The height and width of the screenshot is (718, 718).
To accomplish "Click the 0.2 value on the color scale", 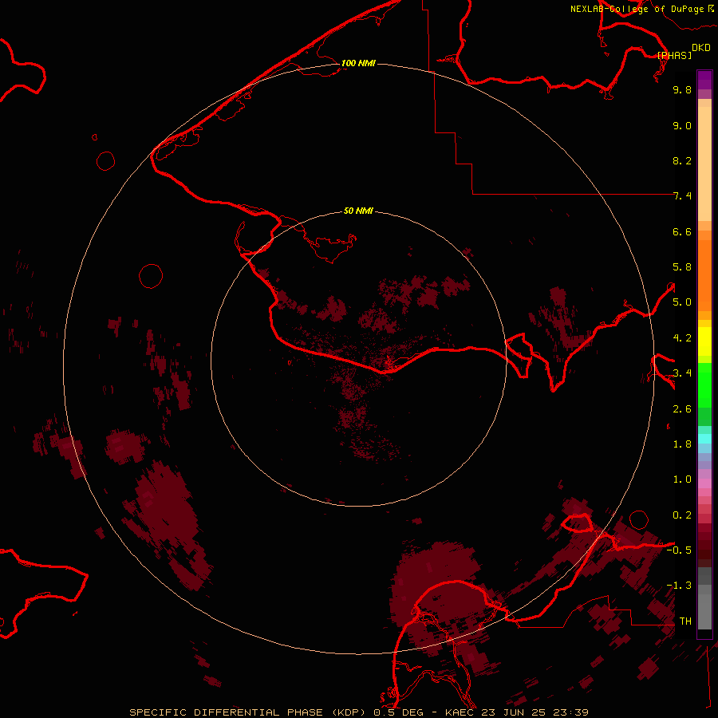I will click(x=682, y=515).
